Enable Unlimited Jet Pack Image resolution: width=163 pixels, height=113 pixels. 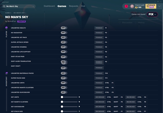click(64, 37)
